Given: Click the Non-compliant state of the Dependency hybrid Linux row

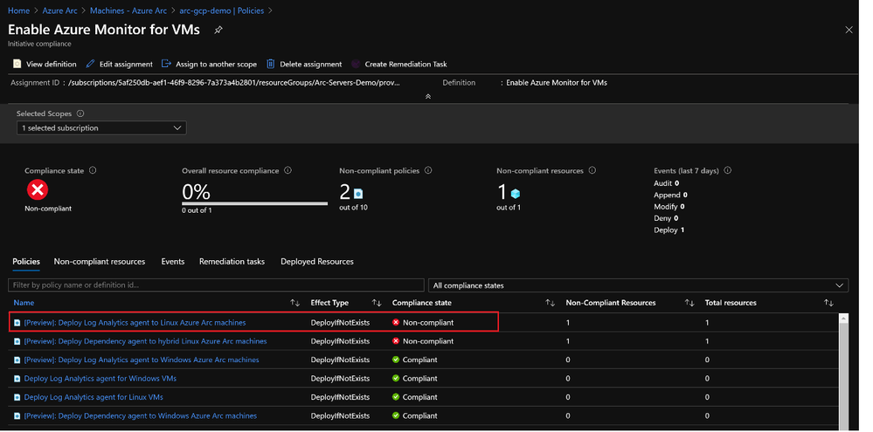Looking at the screenshot, I should 423,341.
